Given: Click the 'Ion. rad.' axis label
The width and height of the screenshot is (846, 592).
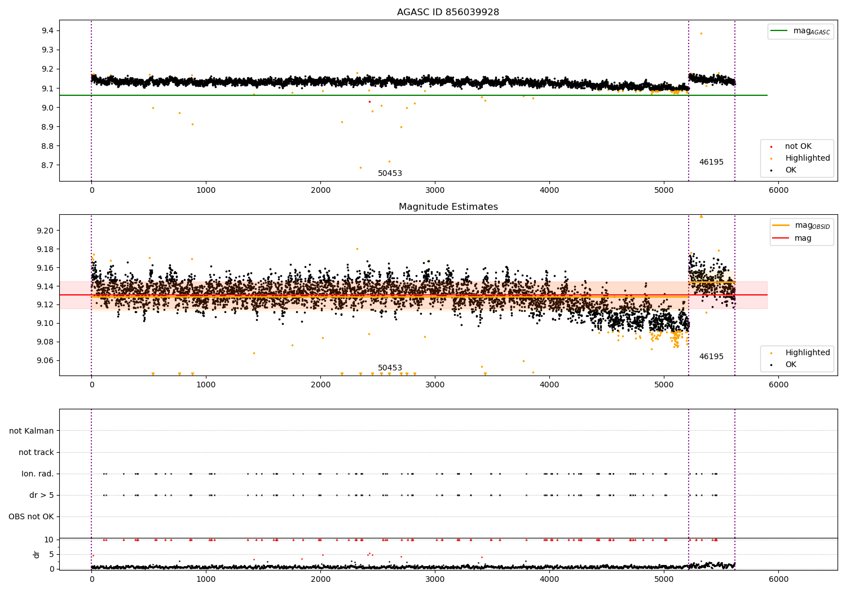Looking at the screenshot, I should click(x=38, y=474).
